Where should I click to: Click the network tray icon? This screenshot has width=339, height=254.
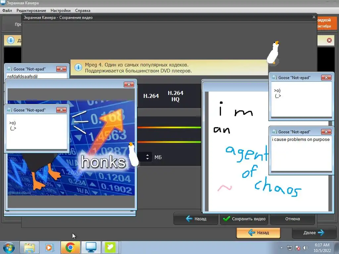click(x=289, y=248)
